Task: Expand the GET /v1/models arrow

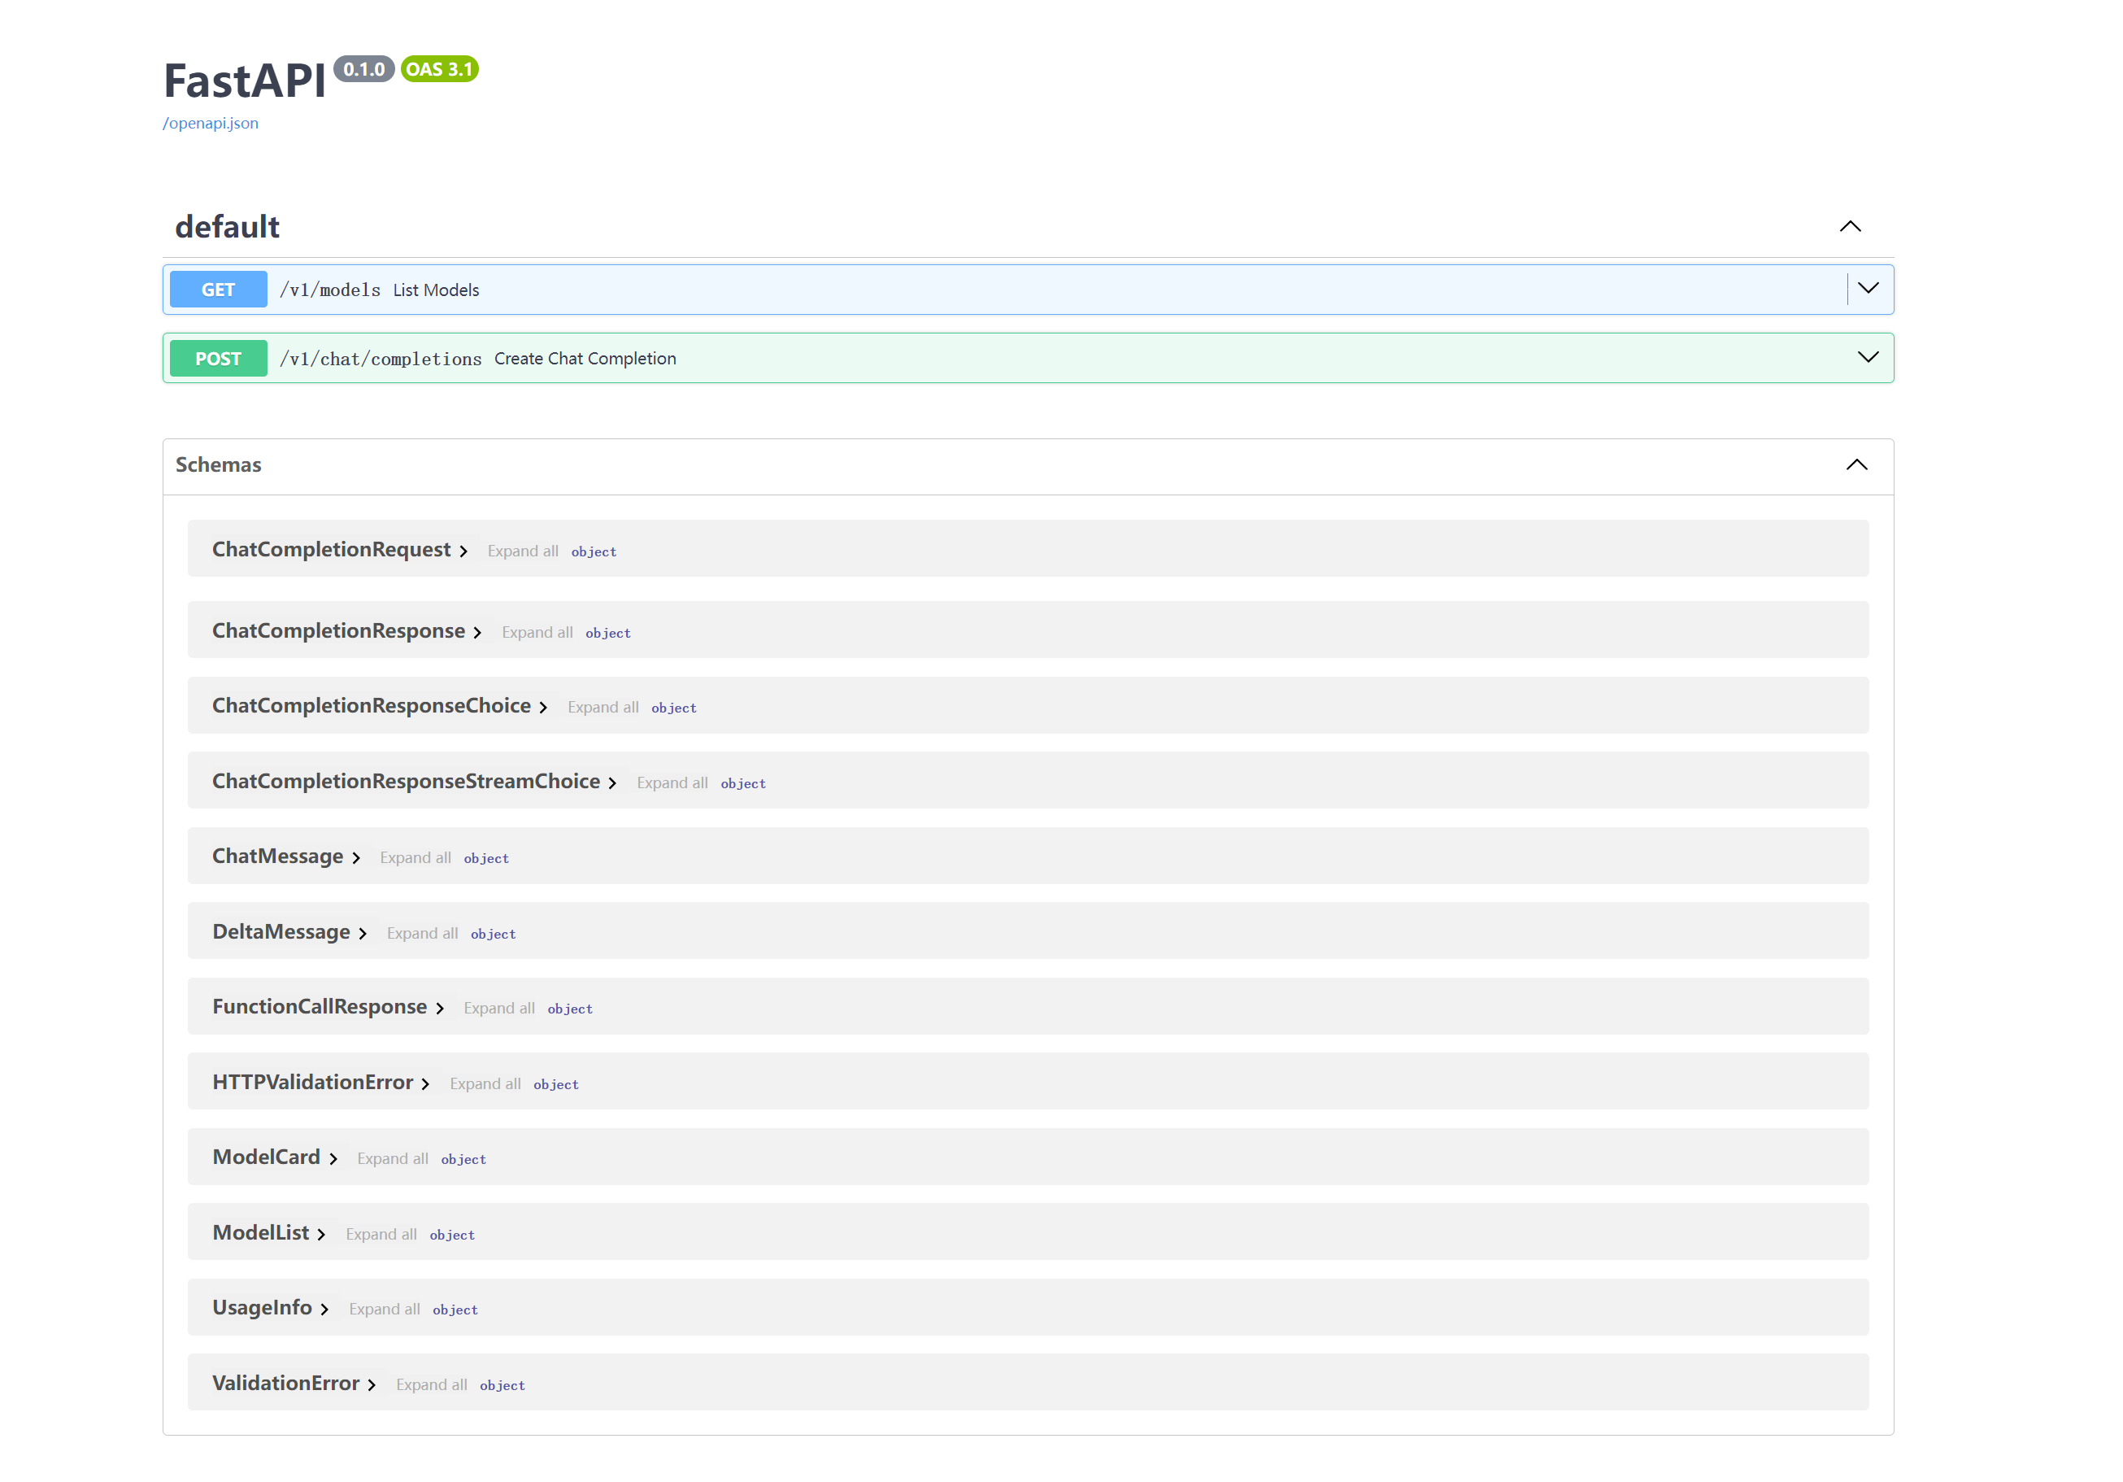Action: [1869, 289]
